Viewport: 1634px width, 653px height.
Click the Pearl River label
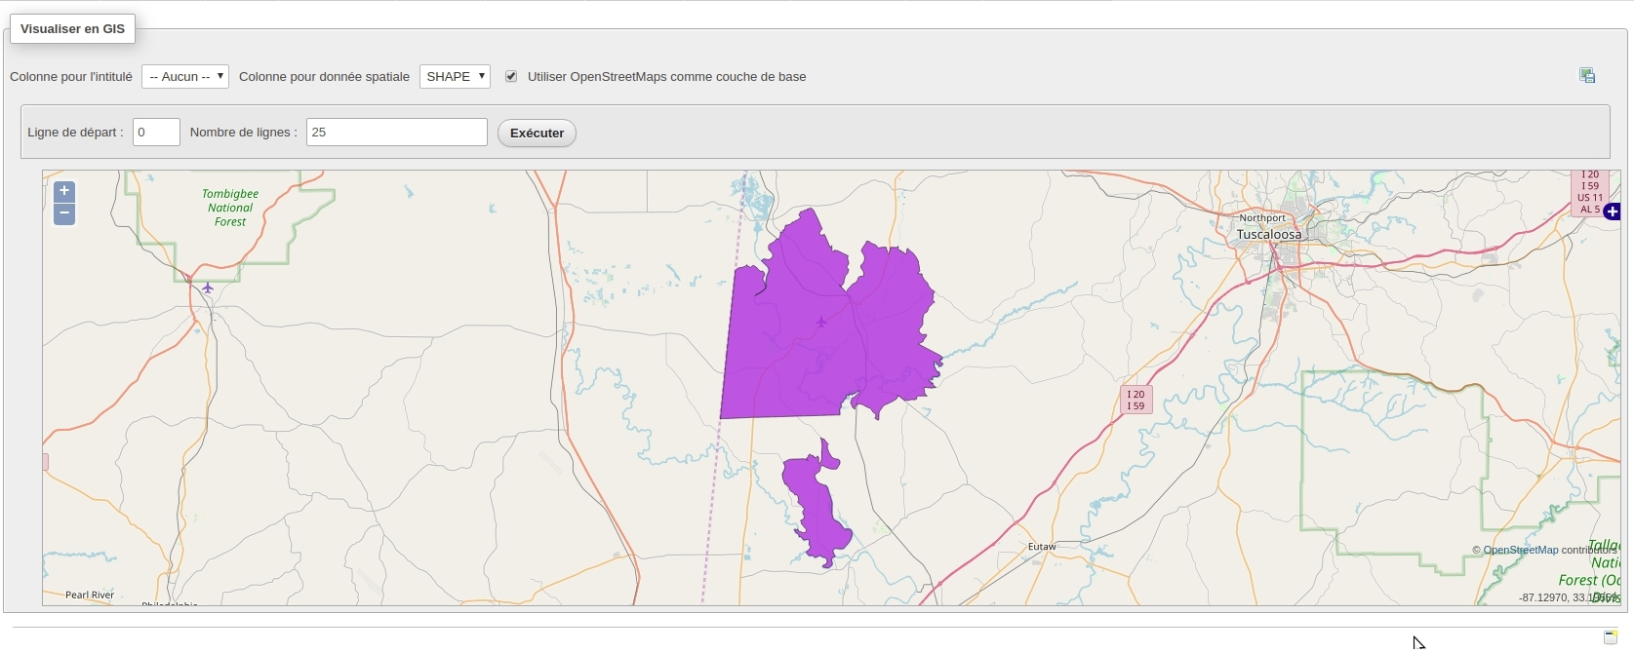(90, 595)
